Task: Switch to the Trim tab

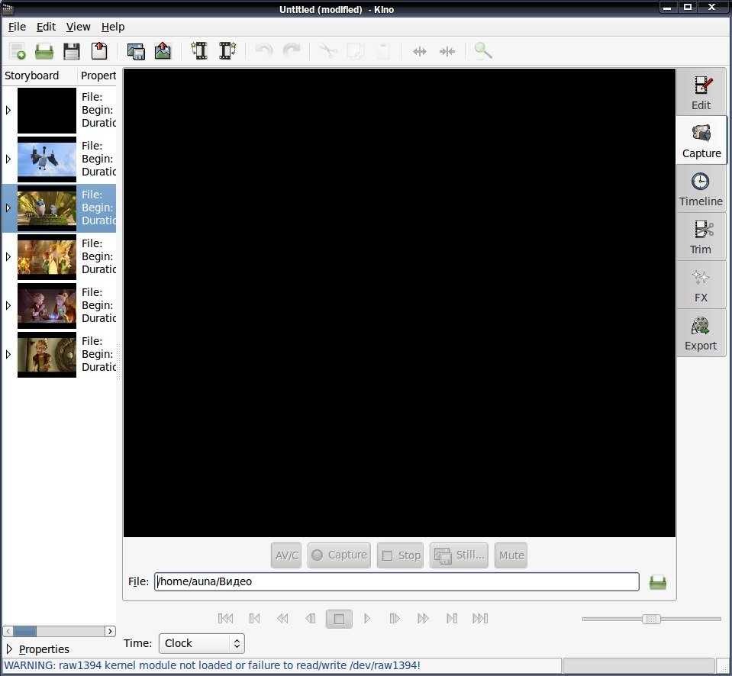Action: [701, 237]
